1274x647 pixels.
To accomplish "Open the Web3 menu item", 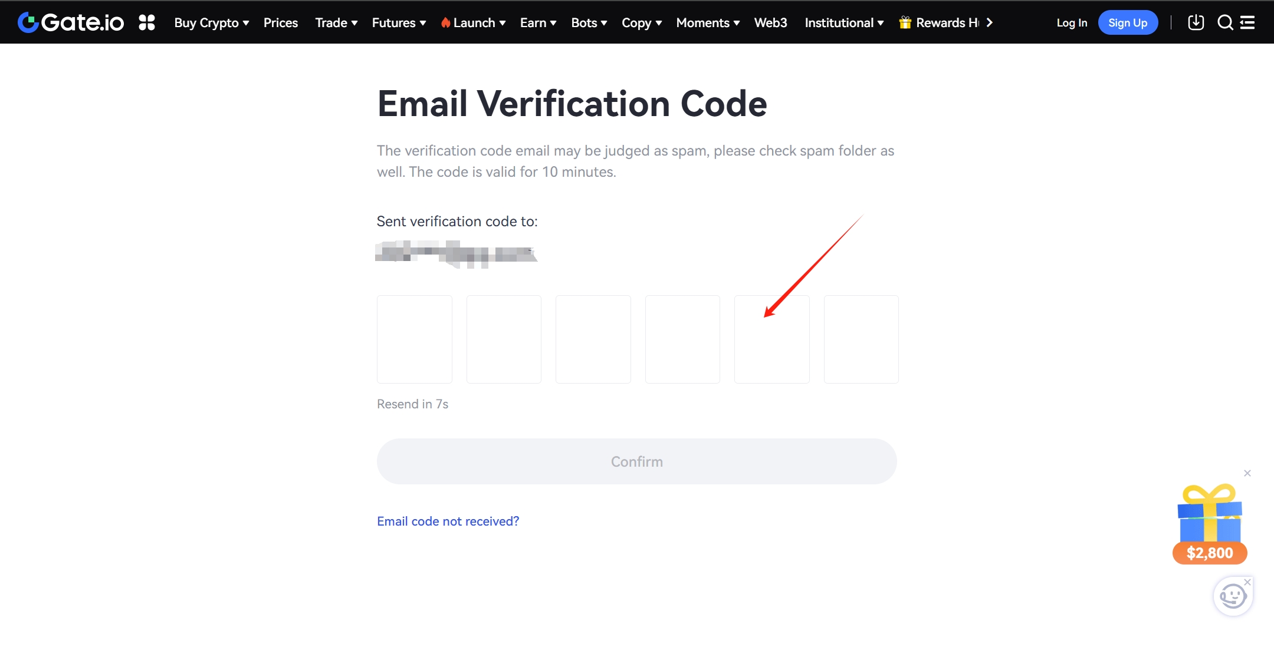I will (770, 22).
